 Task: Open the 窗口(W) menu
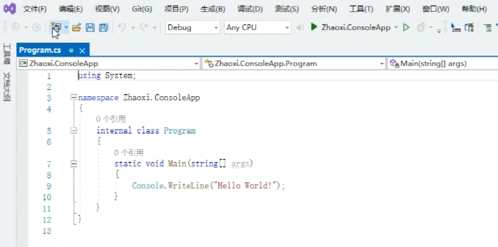(x=436, y=9)
